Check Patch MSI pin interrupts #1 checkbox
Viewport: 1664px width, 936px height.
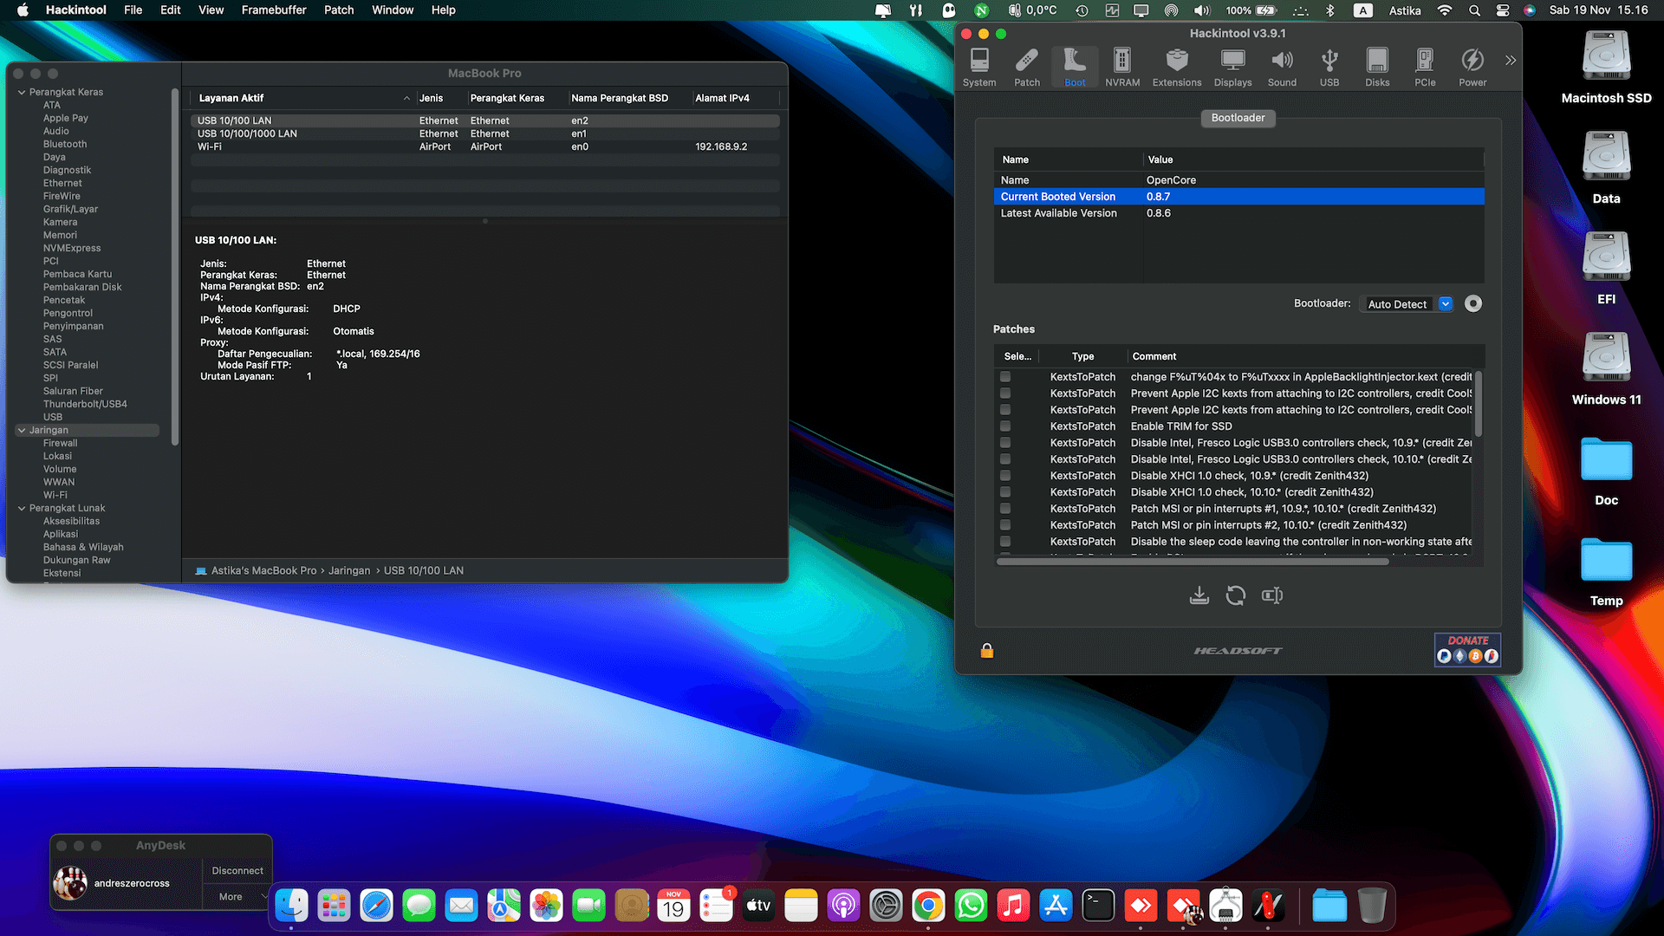(1005, 509)
